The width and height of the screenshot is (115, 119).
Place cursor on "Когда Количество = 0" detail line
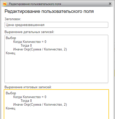click(x=30, y=42)
